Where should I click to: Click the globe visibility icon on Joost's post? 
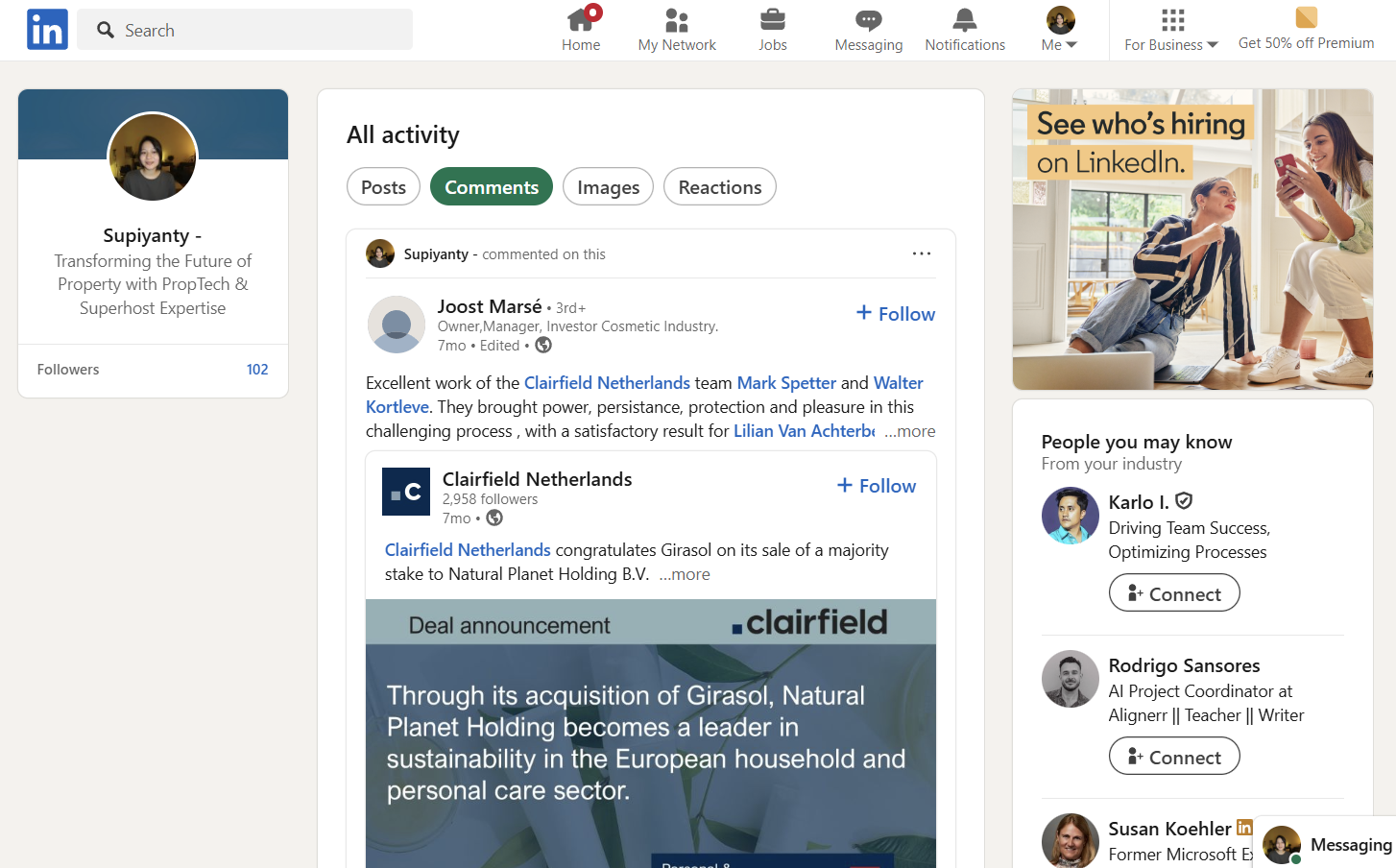543,345
